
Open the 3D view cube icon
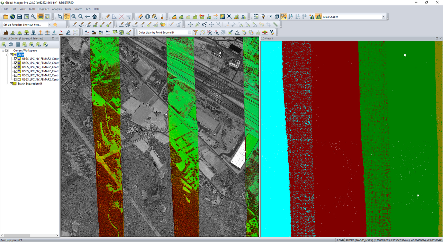(x=277, y=17)
